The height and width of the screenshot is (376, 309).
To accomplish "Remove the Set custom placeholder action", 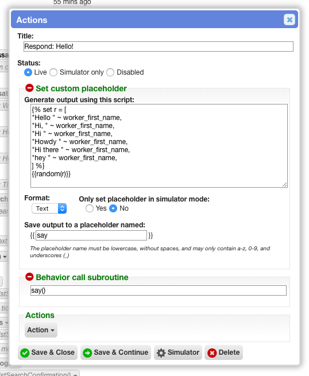I will pos(29,88).
